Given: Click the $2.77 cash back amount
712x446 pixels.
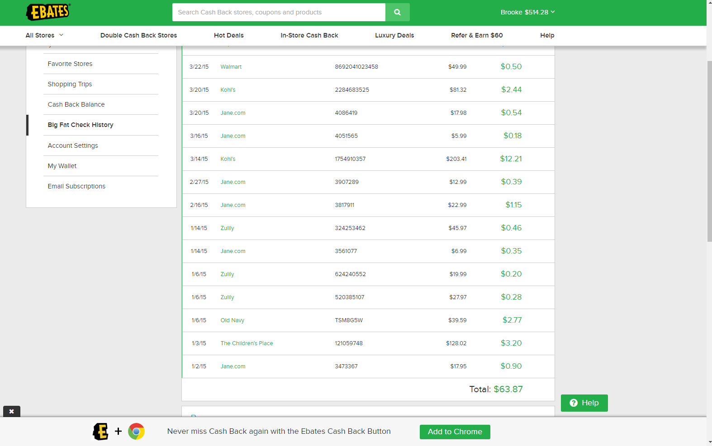Looking at the screenshot, I should tap(512, 320).
